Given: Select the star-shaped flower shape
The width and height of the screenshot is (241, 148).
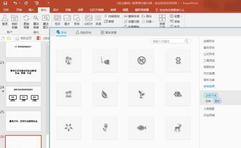Looking at the screenshot, I should coord(69,128).
